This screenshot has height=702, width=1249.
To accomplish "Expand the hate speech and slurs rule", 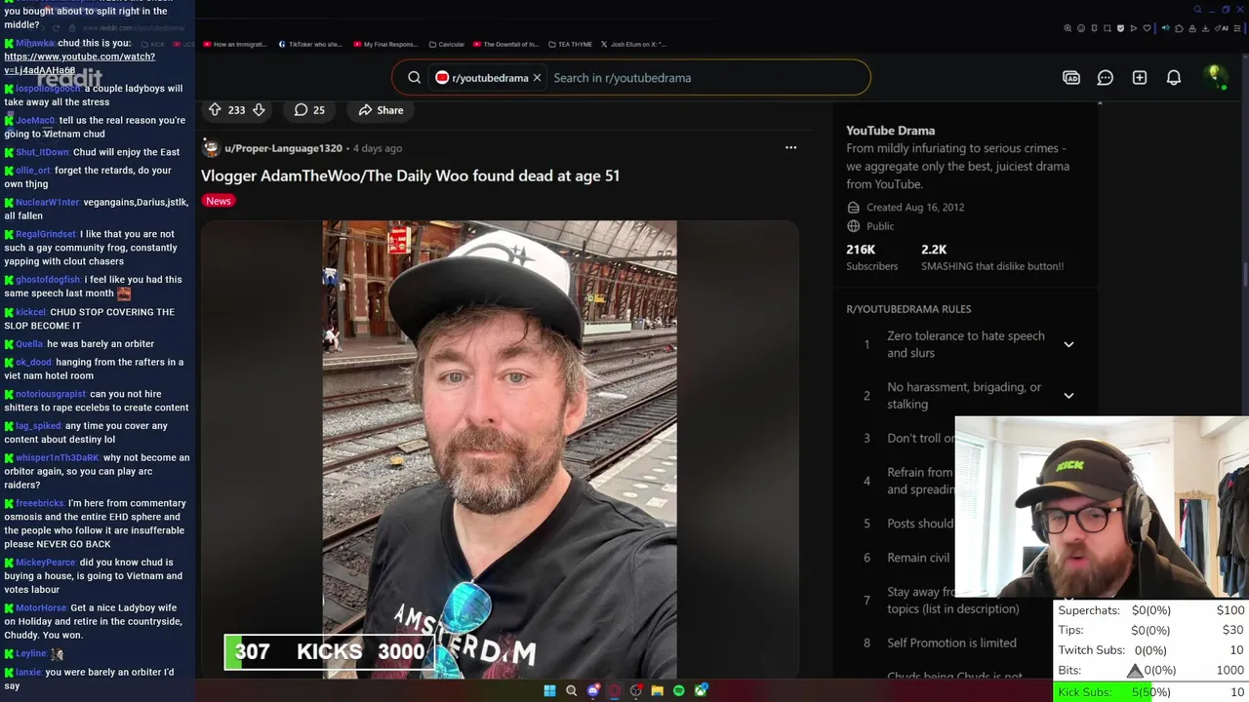I will point(1068,344).
